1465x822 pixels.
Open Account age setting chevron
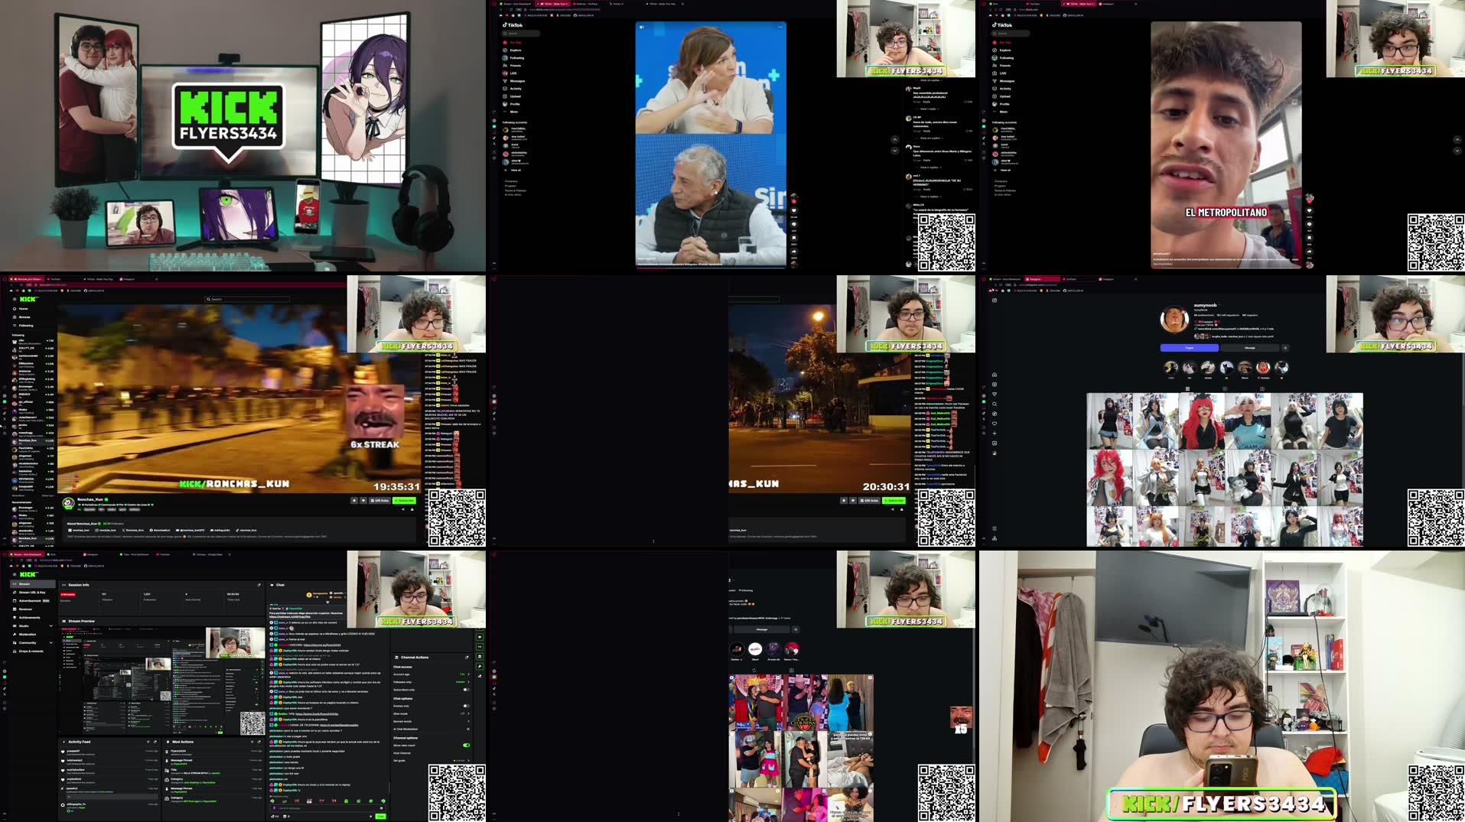click(468, 674)
